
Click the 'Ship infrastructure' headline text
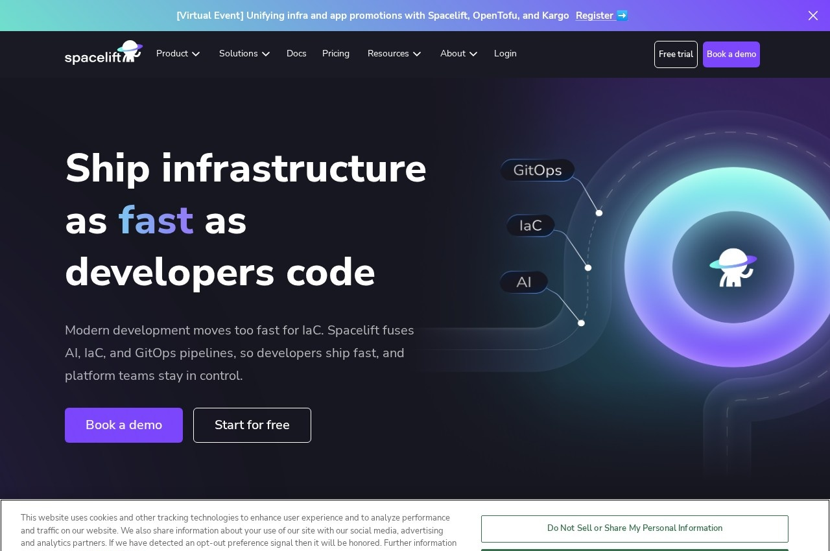point(246,169)
